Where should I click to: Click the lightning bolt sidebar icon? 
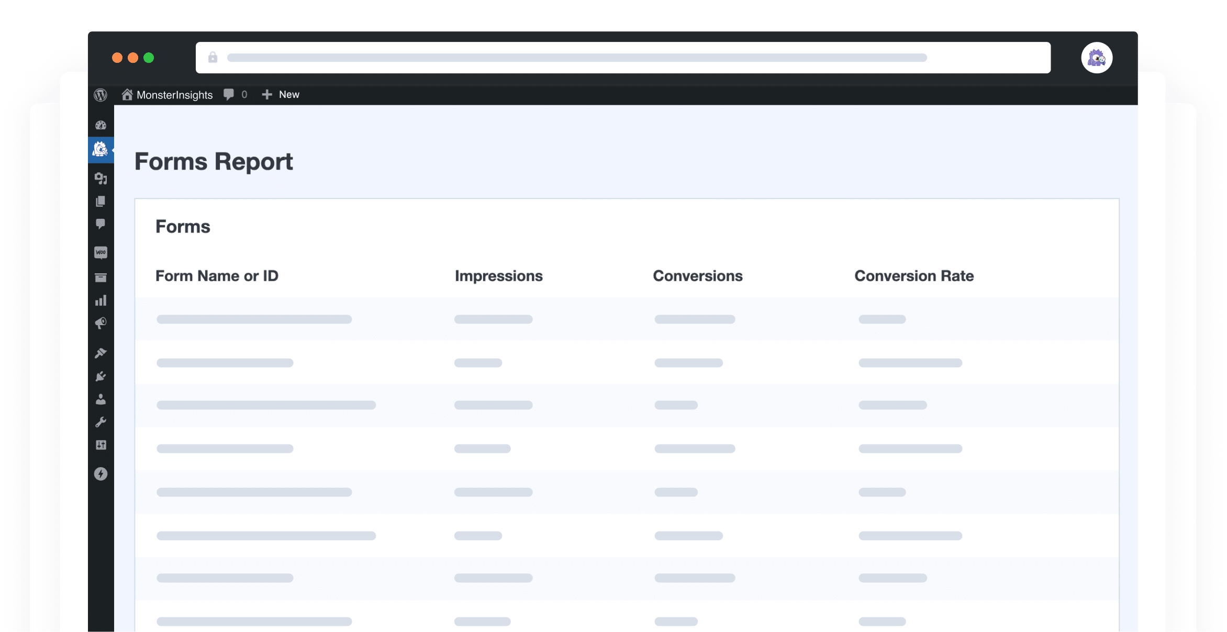click(101, 474)
